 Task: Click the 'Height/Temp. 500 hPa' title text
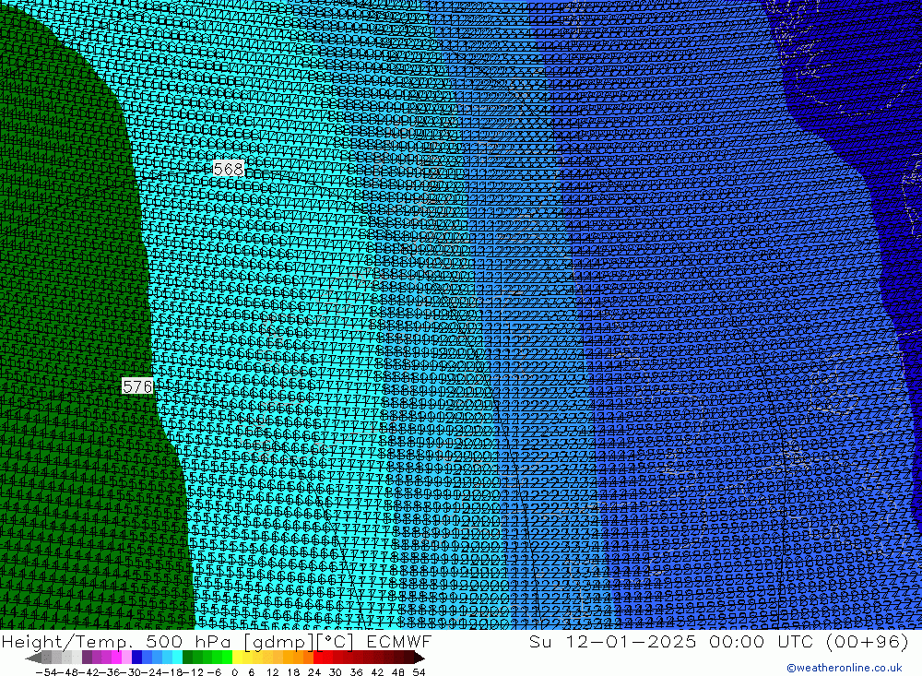point(116,641)
